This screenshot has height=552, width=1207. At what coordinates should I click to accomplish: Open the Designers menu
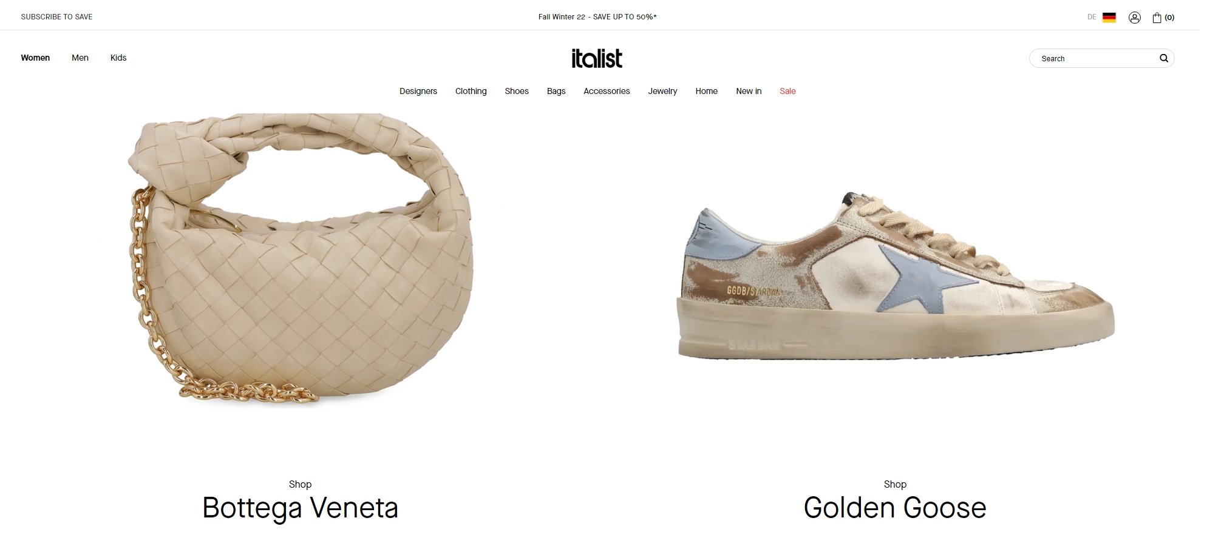(418, 91)
